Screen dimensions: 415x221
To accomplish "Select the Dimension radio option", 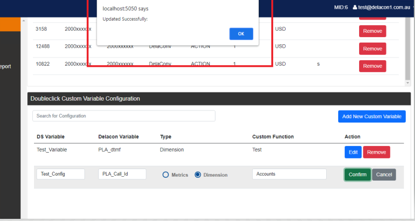I will [x=198, y=175].
